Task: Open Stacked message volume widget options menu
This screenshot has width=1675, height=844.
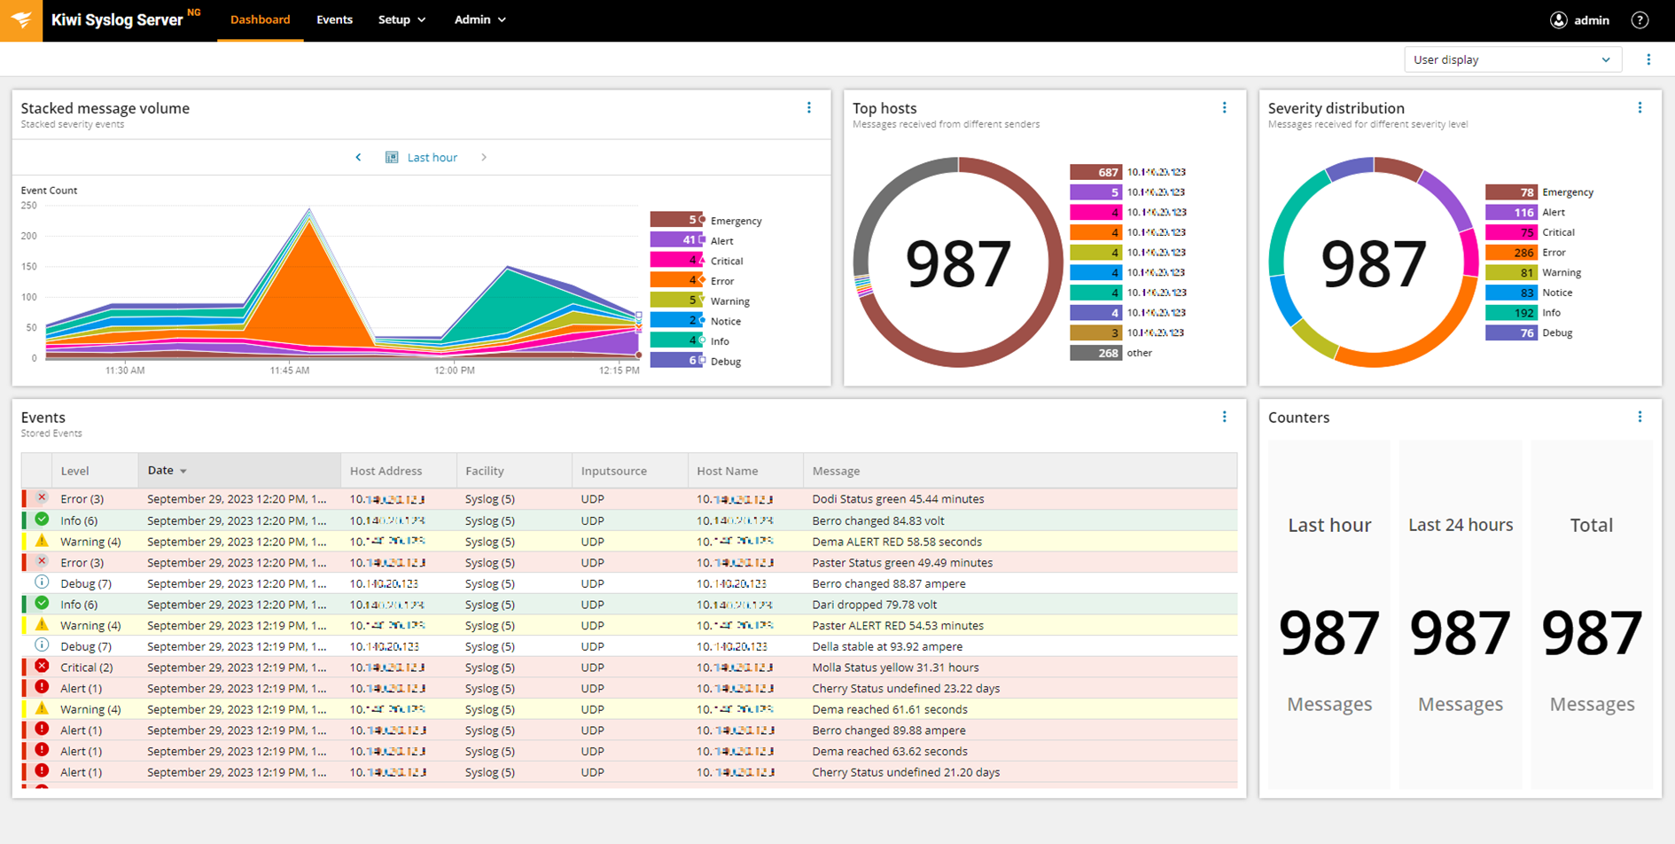Action: point(809,108)
